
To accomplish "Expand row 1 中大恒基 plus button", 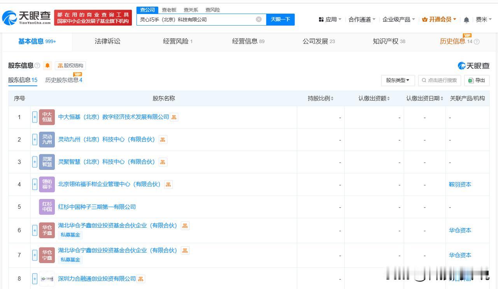I will pyautogui.click(x=35, y=117).
